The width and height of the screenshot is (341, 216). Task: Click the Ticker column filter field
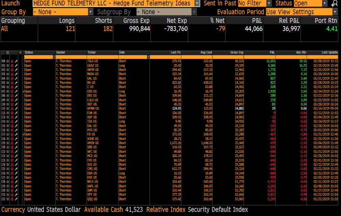(x=102, y=57)
